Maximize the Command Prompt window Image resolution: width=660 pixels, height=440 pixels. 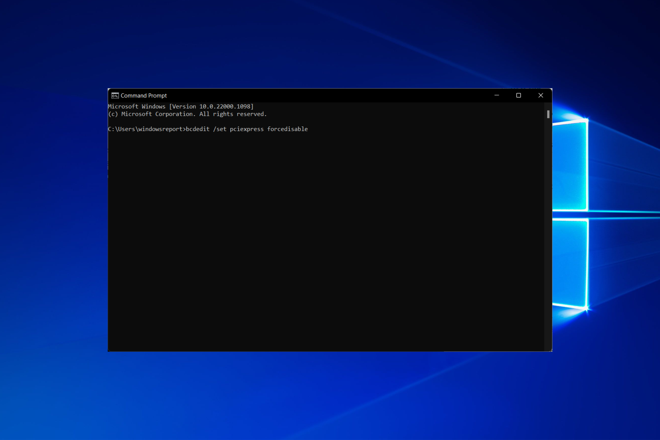click(x=518, y=95)
